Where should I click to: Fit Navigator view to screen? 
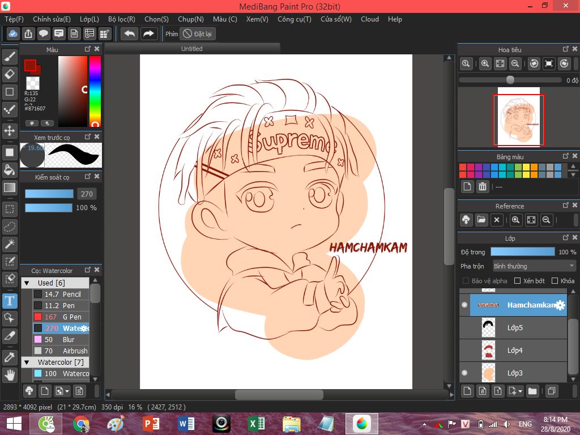(x=500, y=63)
